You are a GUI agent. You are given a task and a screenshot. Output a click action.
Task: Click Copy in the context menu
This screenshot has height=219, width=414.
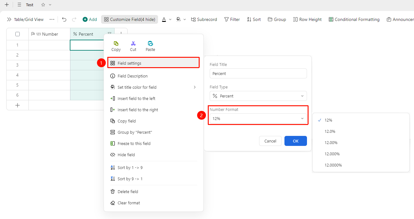(116, 46)
